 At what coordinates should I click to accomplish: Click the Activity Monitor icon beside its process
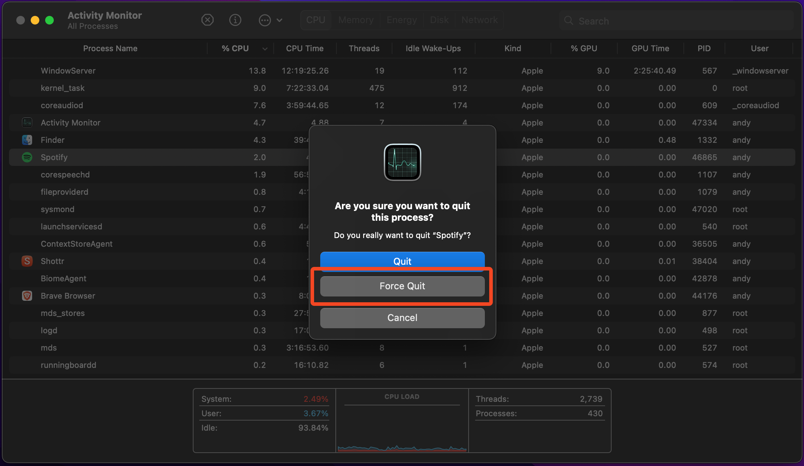click(27, 123)
